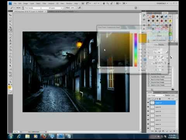
Task: Open the Layer menu
Action: [32, 3]
